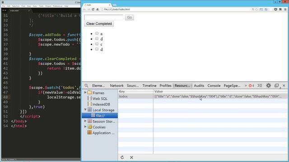Open Sublime's File menu
The height and width of the screenshot is (162, 289).
click(4, 6)
